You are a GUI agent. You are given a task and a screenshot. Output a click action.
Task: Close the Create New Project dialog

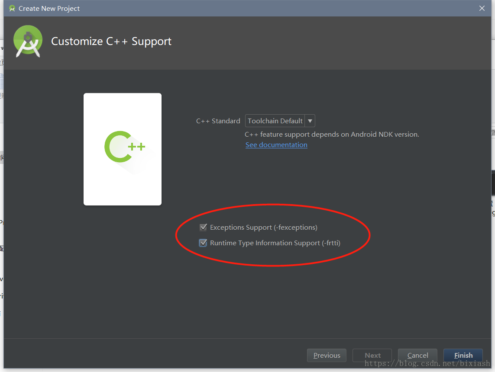coord(482,8)
